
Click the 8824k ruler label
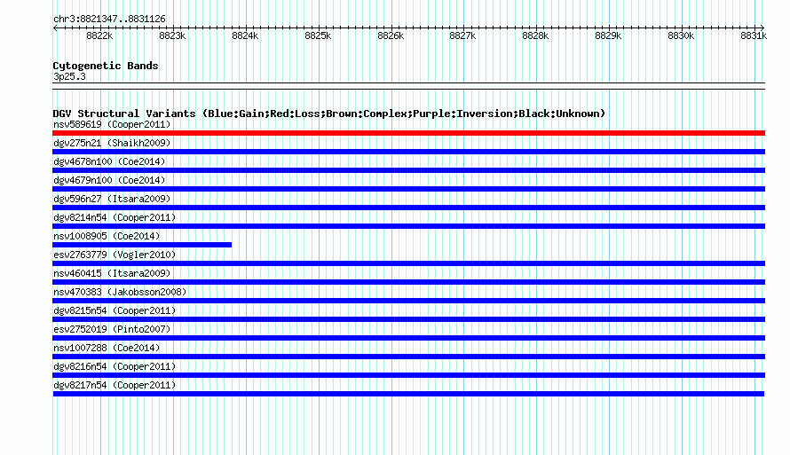245,35
